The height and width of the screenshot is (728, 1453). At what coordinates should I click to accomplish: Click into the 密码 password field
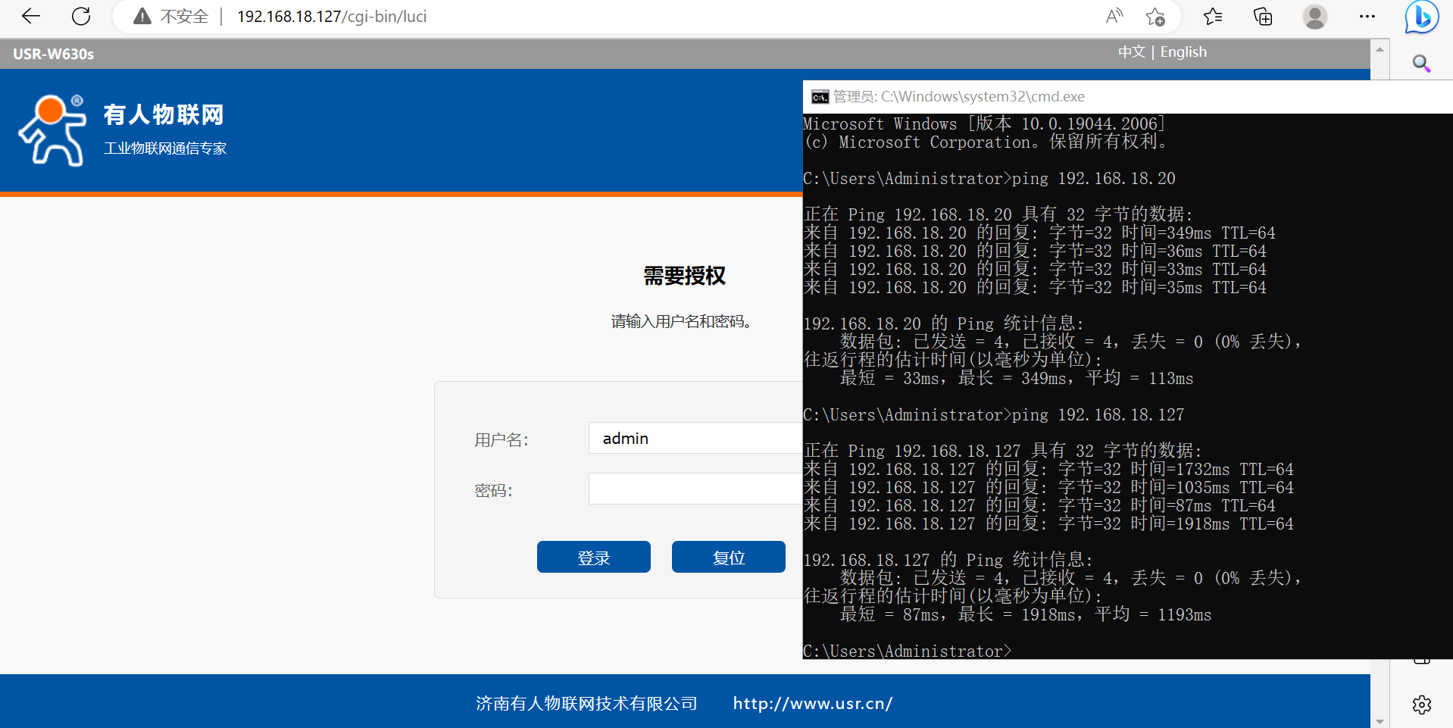(695, 489)
